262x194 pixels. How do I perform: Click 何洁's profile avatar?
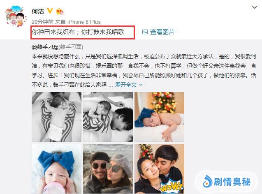pos(16,16)
